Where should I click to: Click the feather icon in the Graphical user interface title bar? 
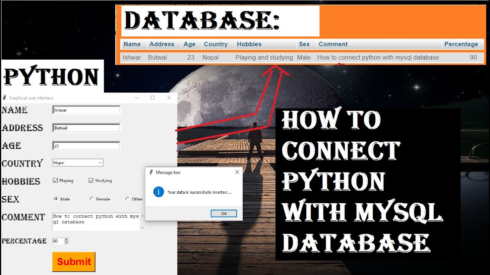point(4,98)
